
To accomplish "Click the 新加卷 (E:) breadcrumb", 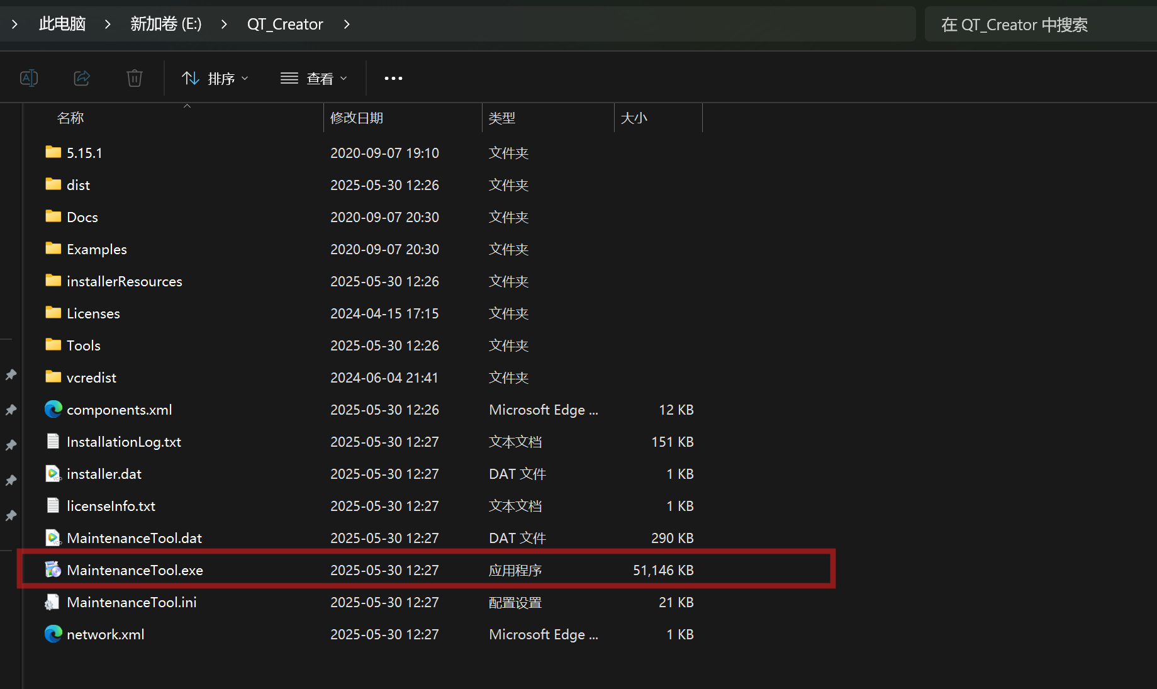I will click(x=166, y=24).
